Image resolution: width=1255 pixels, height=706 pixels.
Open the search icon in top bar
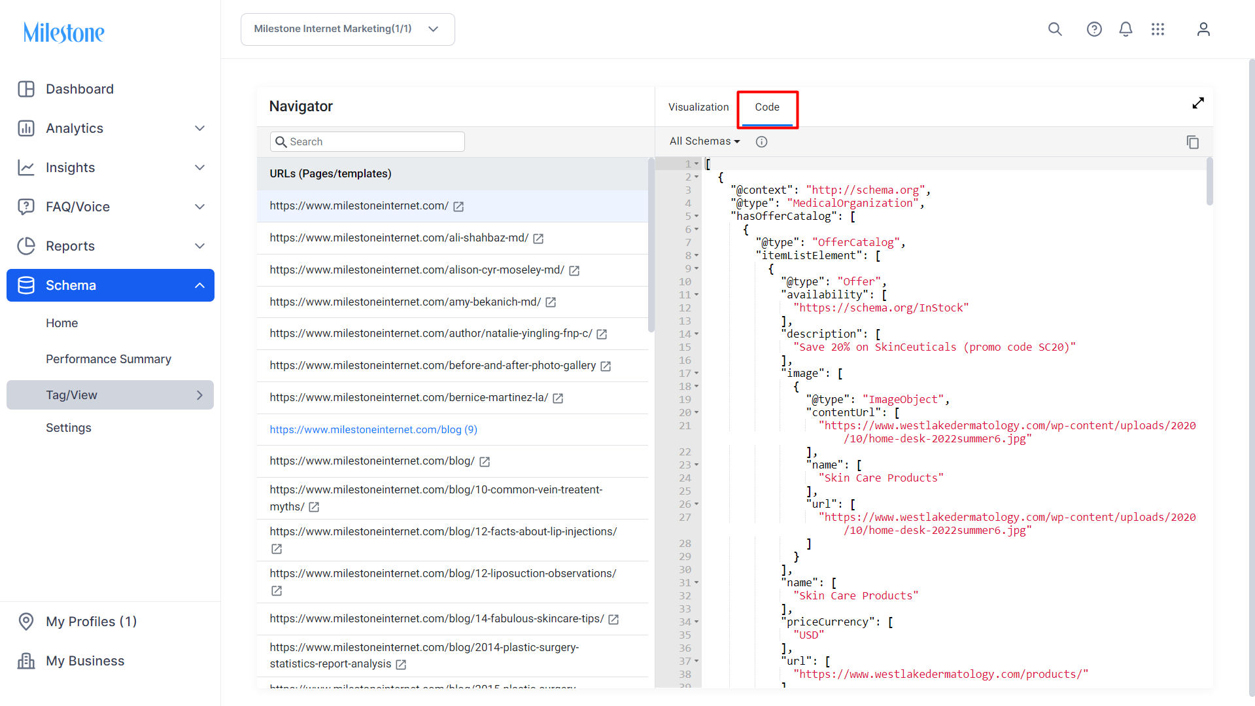point(1055,29)
